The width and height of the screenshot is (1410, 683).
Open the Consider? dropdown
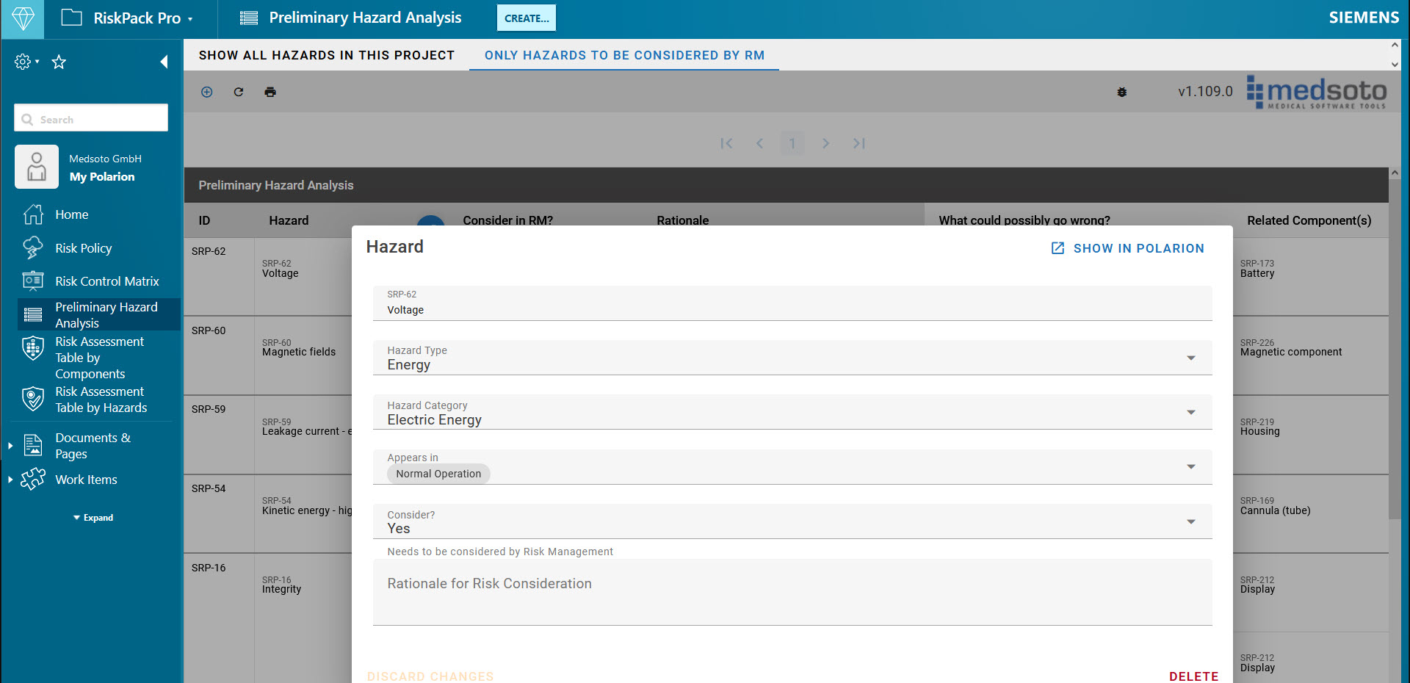pos(1190,521)
